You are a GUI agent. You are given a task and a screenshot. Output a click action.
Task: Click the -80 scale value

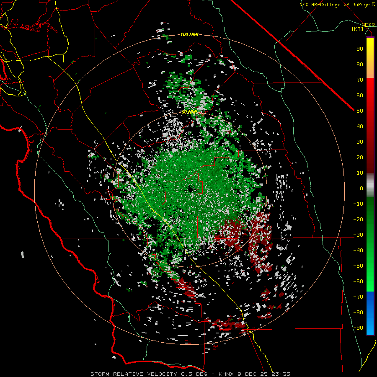pos(358,312)
